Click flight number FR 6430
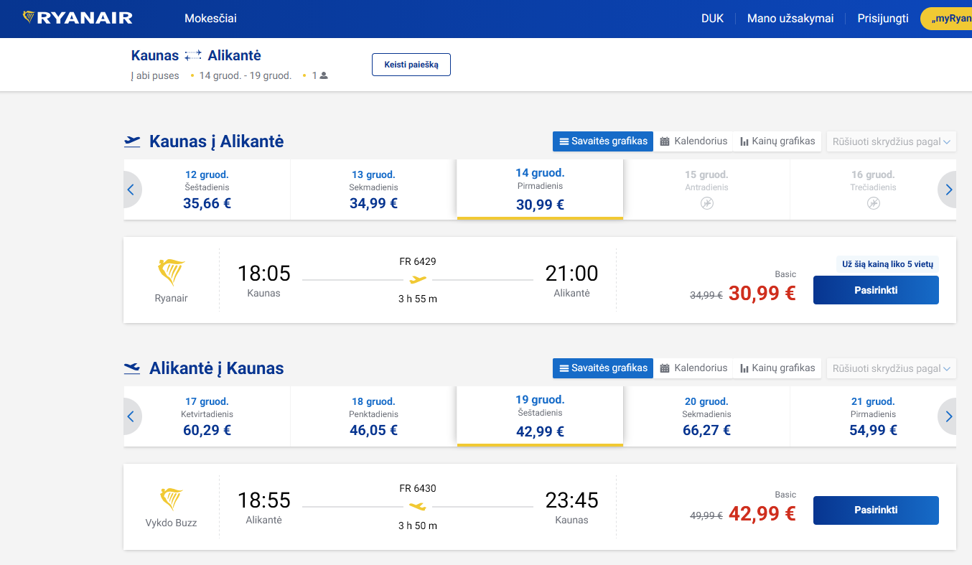The width and height of the screenshot is (972, 565). pos(418,488)
